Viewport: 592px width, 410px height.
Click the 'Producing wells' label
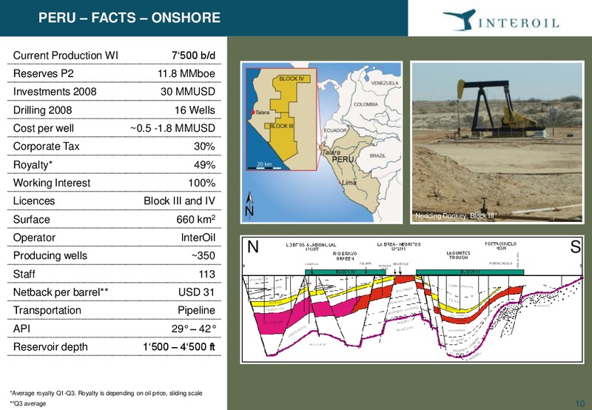[50, 256]
